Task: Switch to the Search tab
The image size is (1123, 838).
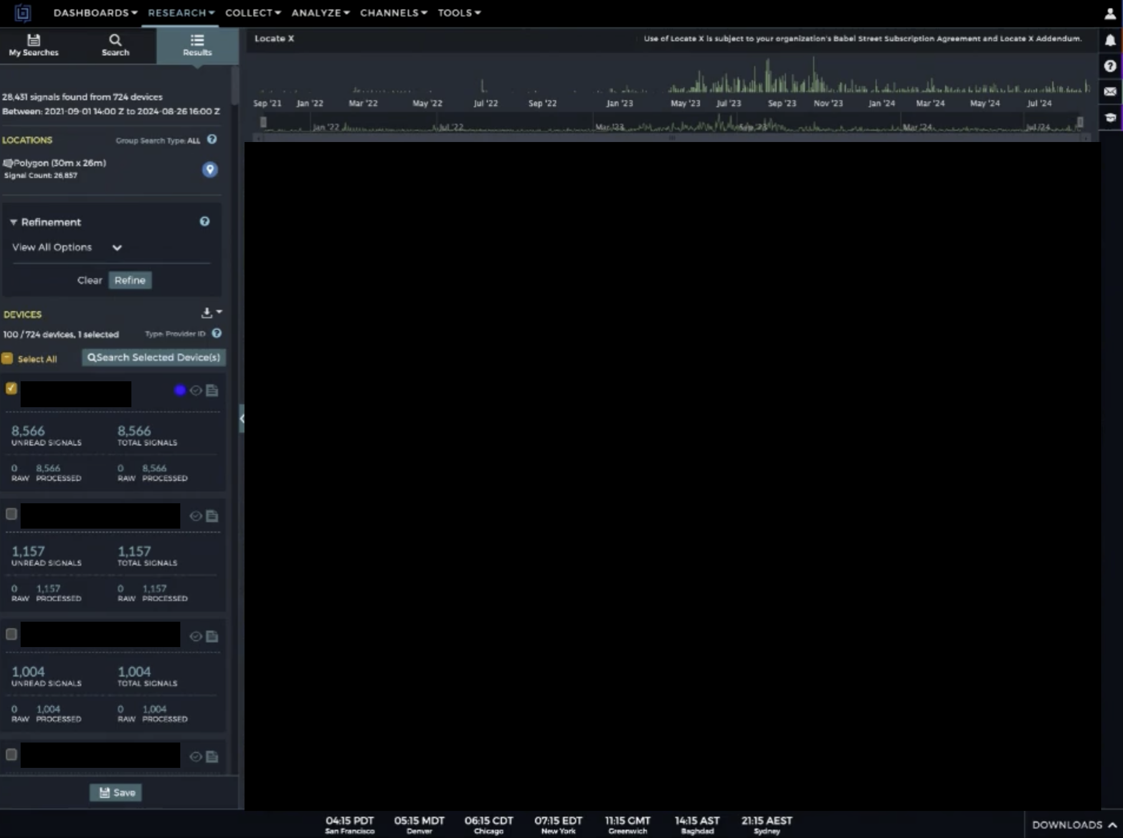Action: [x=115, y=45]
